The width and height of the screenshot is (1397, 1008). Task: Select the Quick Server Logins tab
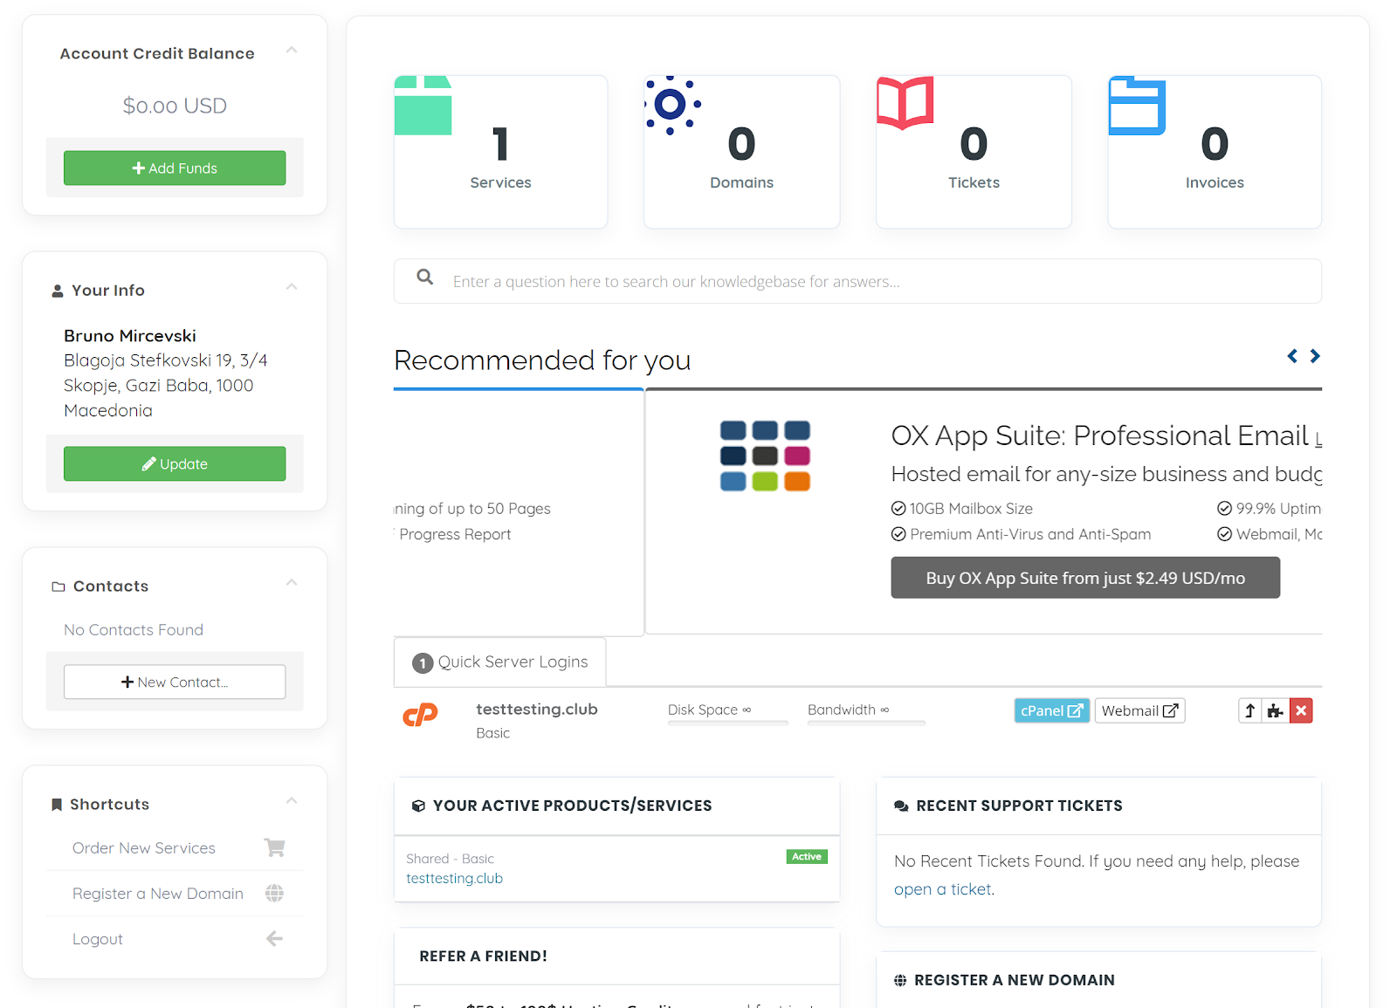tap(500, 662)
